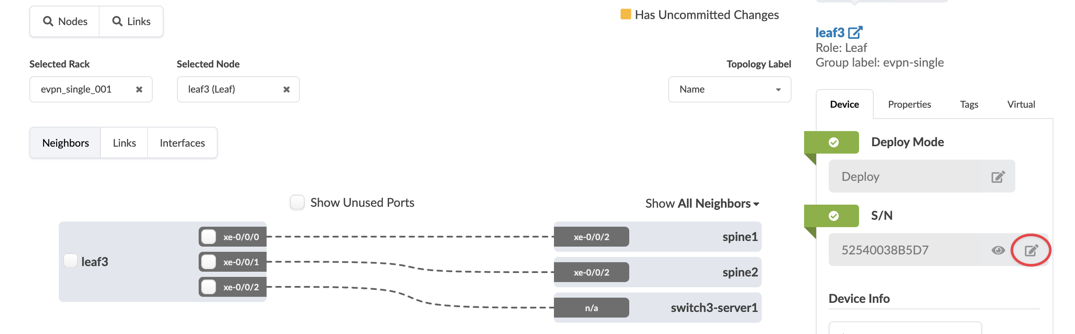Check the xe-0/0/0 port checkbox
Screen dimensions: 1075x334
(209, 237)
